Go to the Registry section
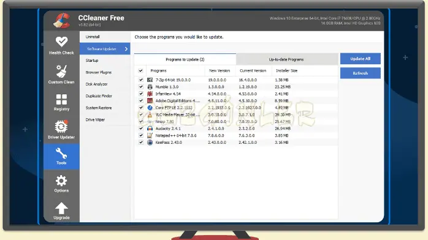 pyautogui.click(x=61, y=102)
